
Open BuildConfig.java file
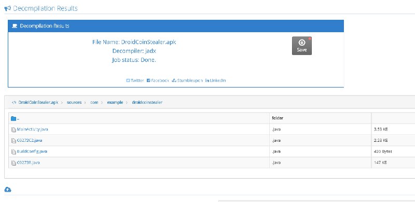(x=32, y=151)
